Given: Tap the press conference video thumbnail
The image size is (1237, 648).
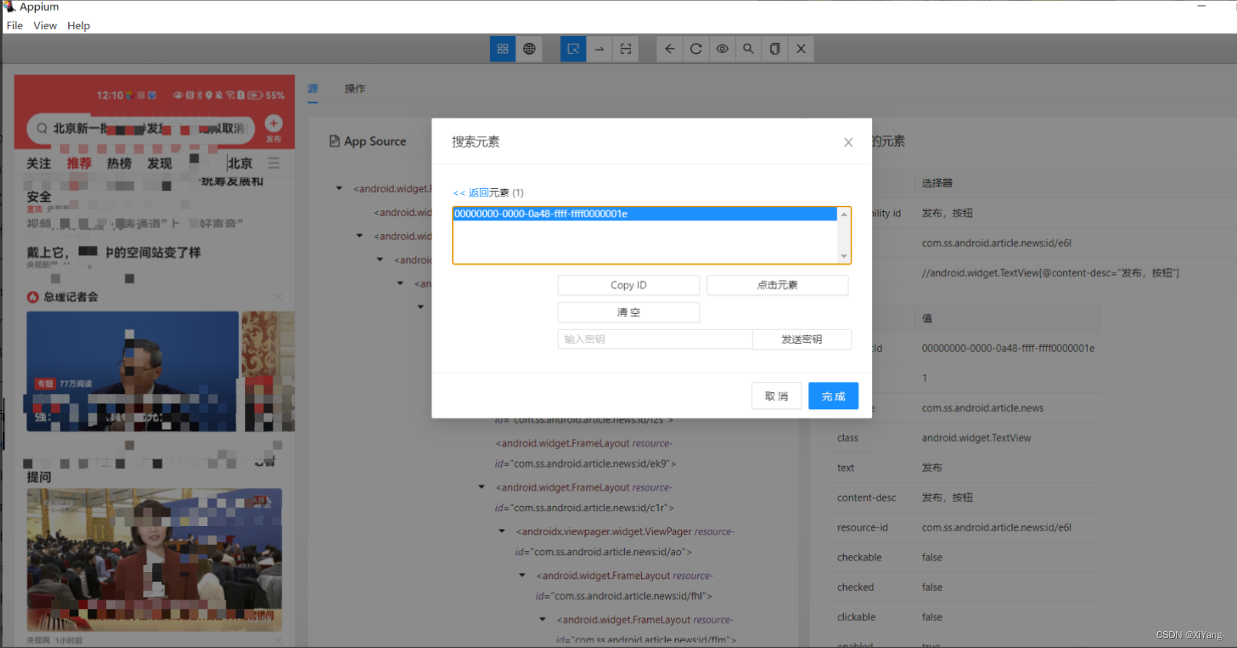Looking at the screenshot, I should [132, 371].
